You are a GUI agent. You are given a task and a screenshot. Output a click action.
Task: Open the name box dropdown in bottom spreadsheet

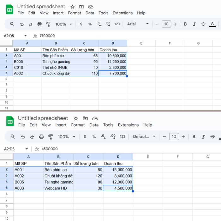27,149
